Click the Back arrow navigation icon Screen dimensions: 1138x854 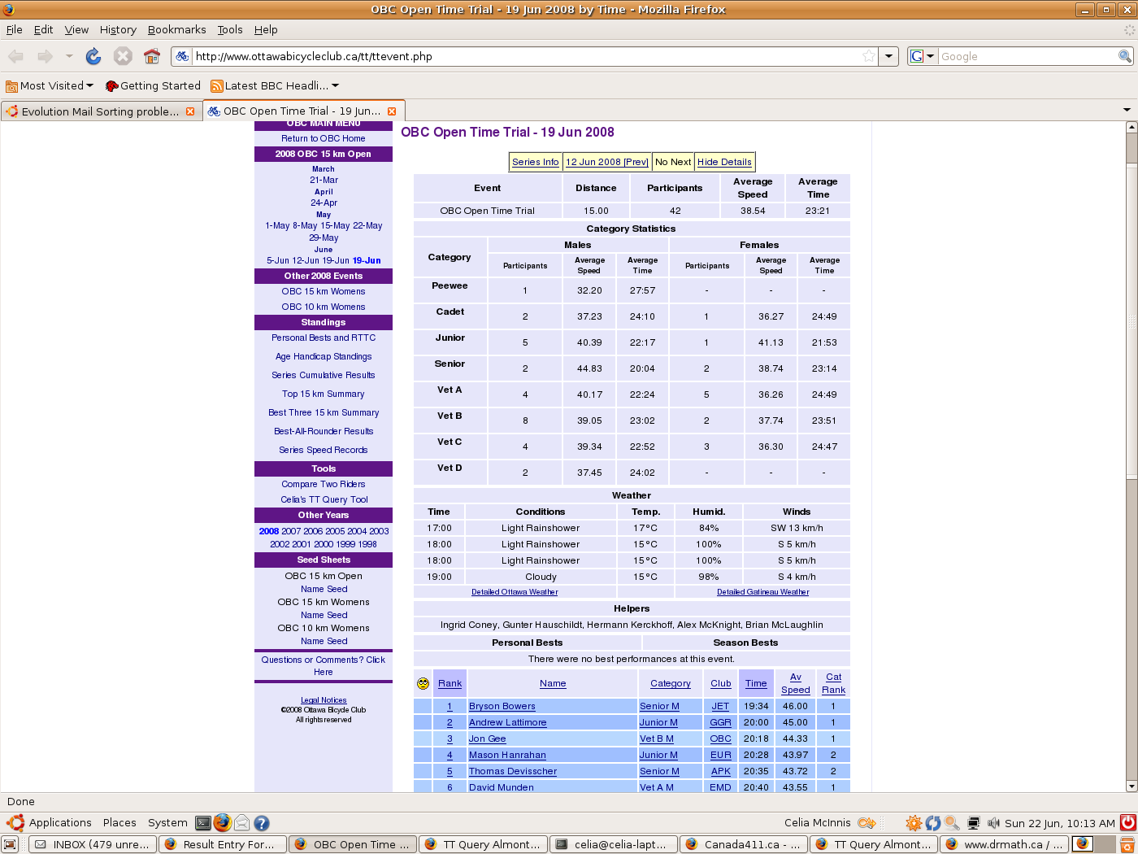[16, 56]
